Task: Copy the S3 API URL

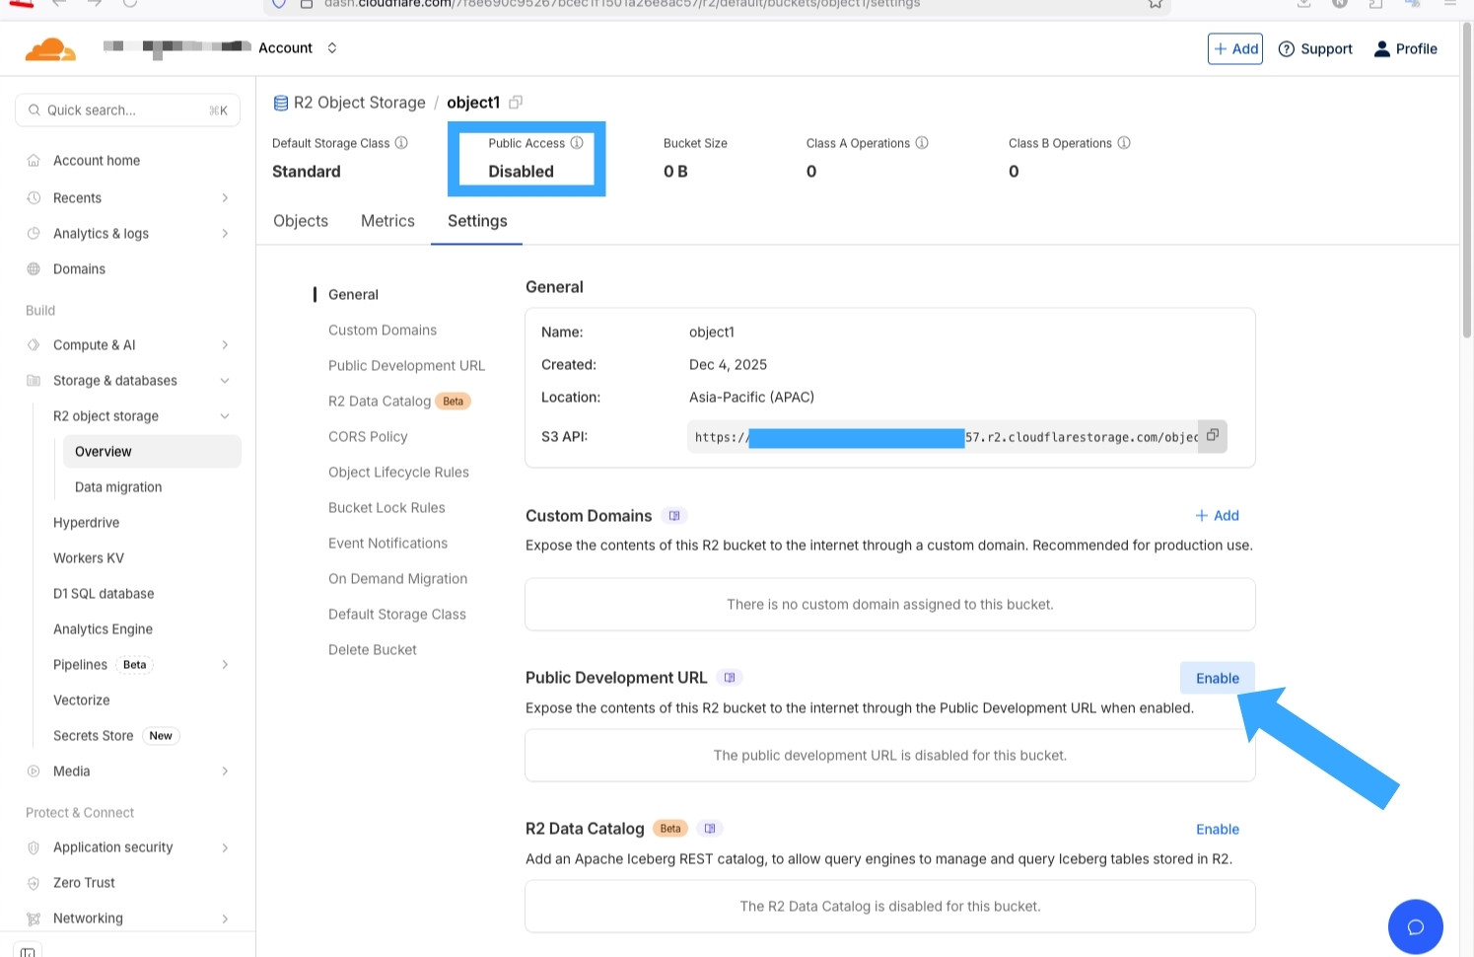Action: coord(1213,436)
